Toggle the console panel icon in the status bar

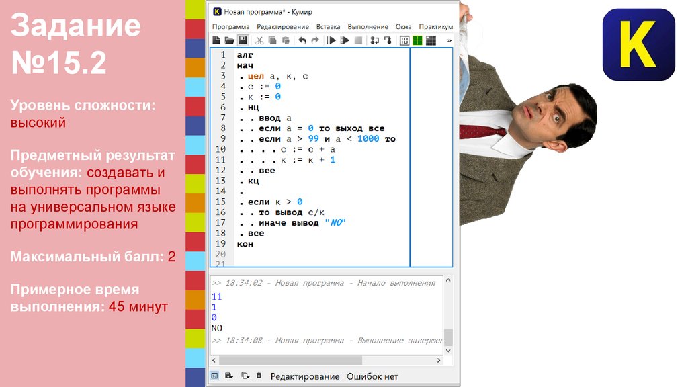(214, 376)
